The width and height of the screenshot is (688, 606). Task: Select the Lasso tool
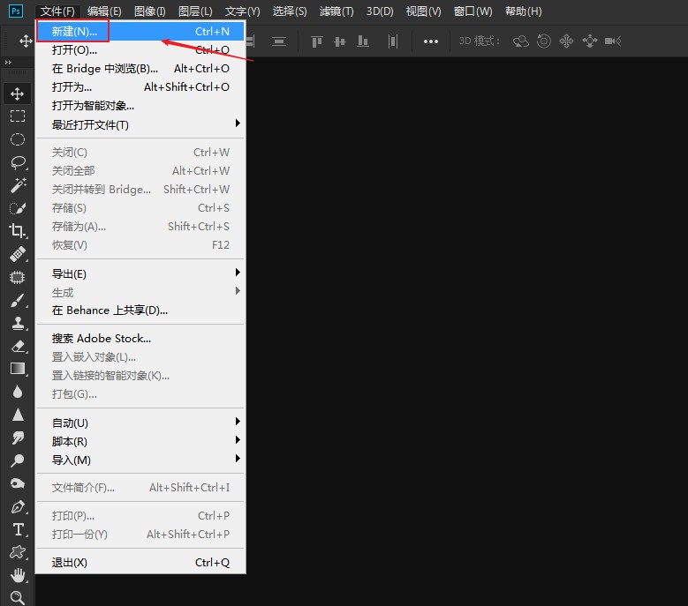click(18, 162)
